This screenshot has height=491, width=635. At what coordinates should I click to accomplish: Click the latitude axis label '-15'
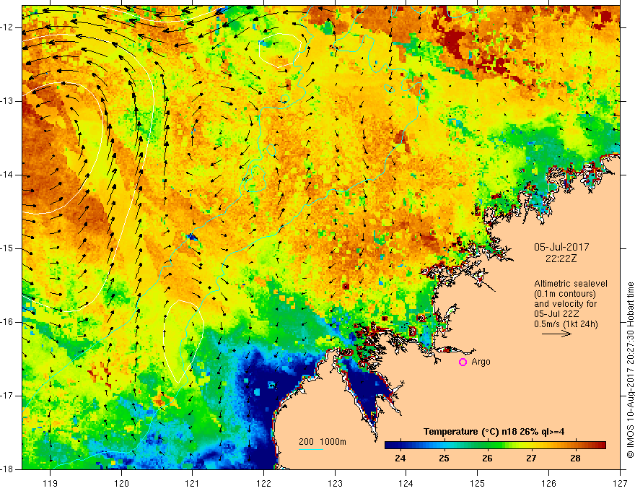point(8,248)
